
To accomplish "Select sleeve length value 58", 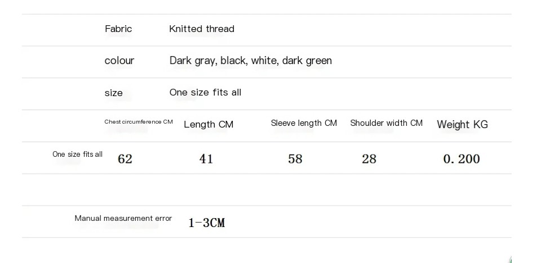I will point(295,159).
